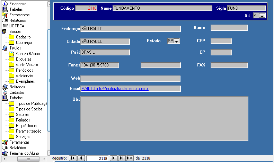Screen dimensions: 274x163
Task: Go to the first record
Action: click(73, 158)
